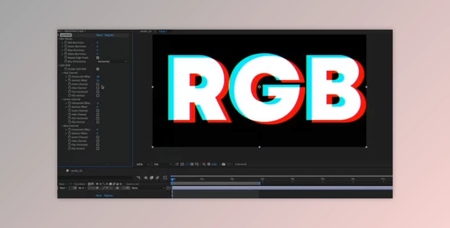Check Blue Channel Invert Channel box
450x228 pixels.
97,137
